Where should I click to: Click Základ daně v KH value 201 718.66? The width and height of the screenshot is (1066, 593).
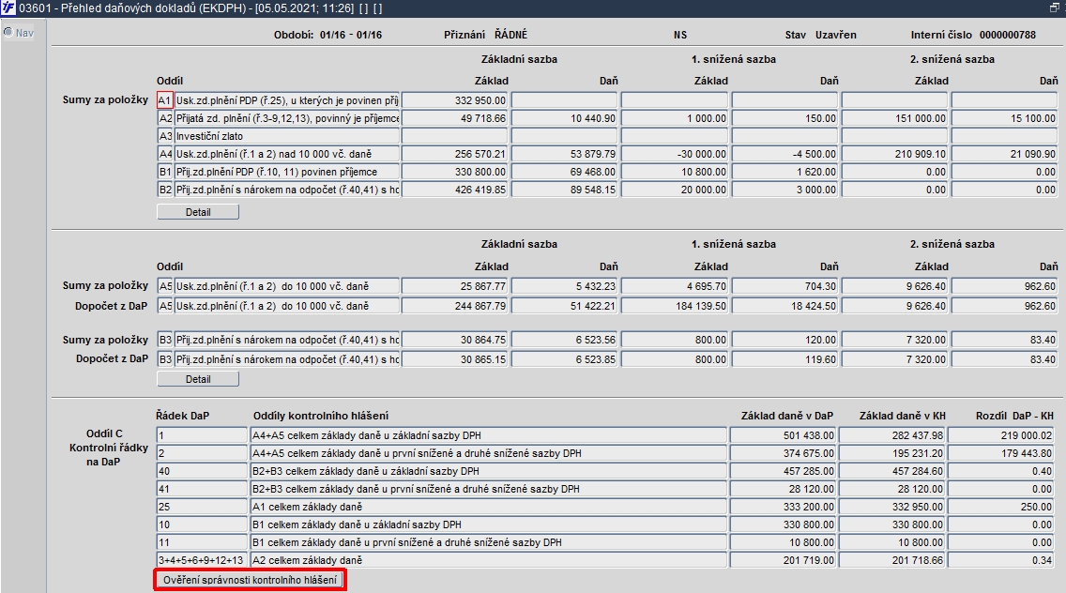[892, 560]
